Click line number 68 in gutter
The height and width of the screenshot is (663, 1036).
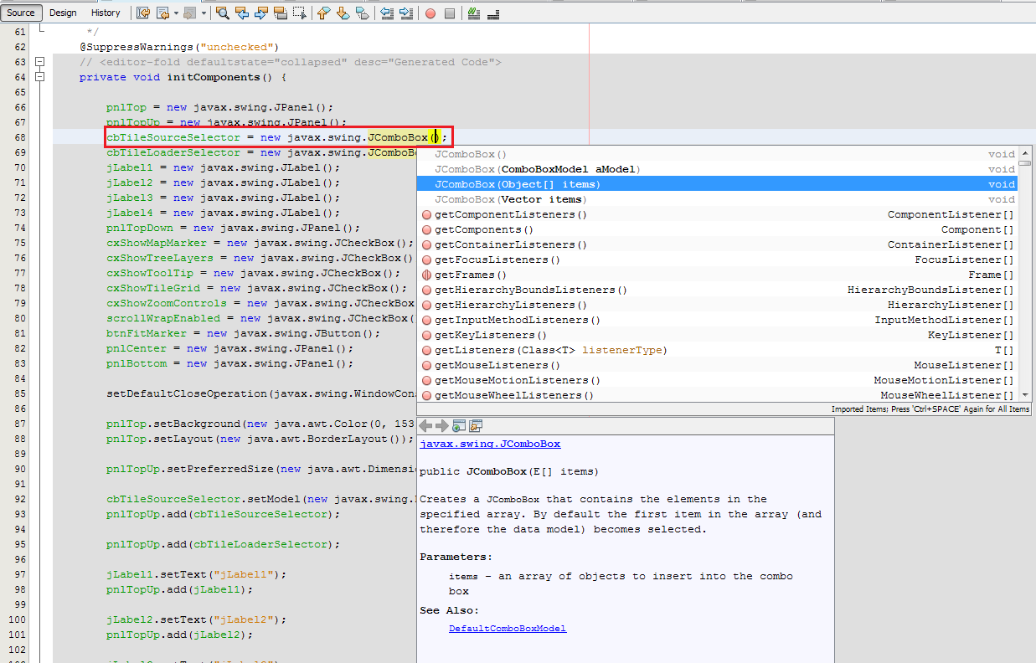[x=20, y=137]
